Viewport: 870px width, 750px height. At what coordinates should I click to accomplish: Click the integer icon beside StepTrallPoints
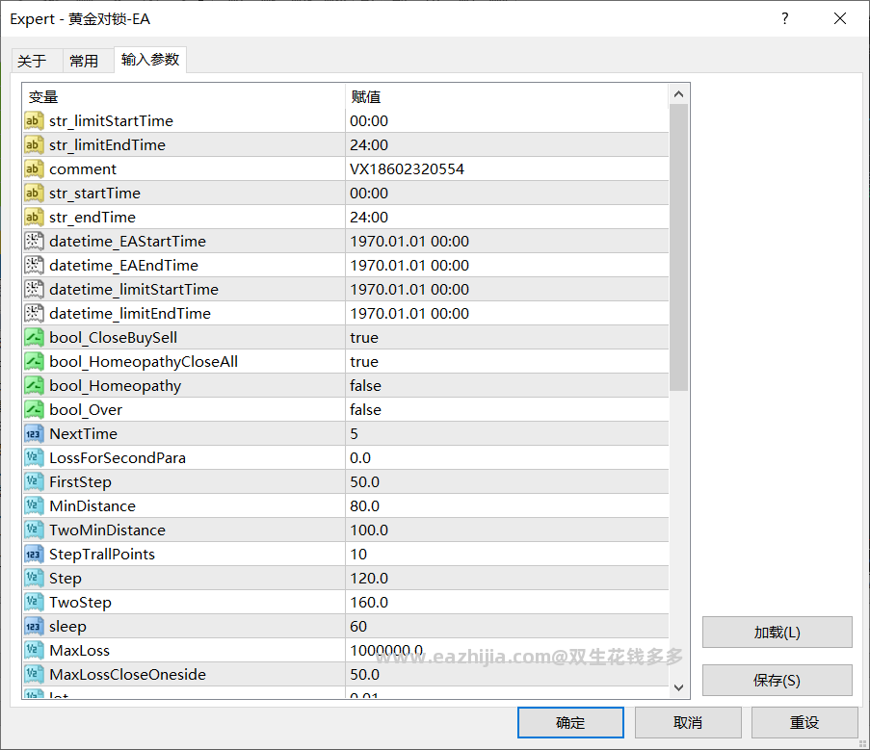click(34, 555)
